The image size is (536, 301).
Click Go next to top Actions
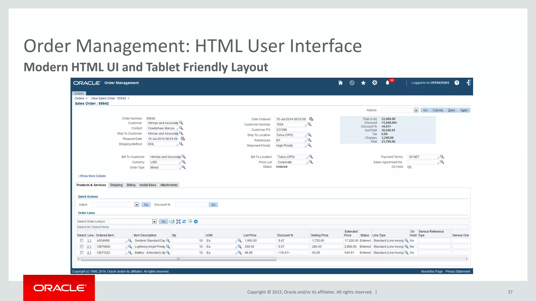[x=425, y=110]
